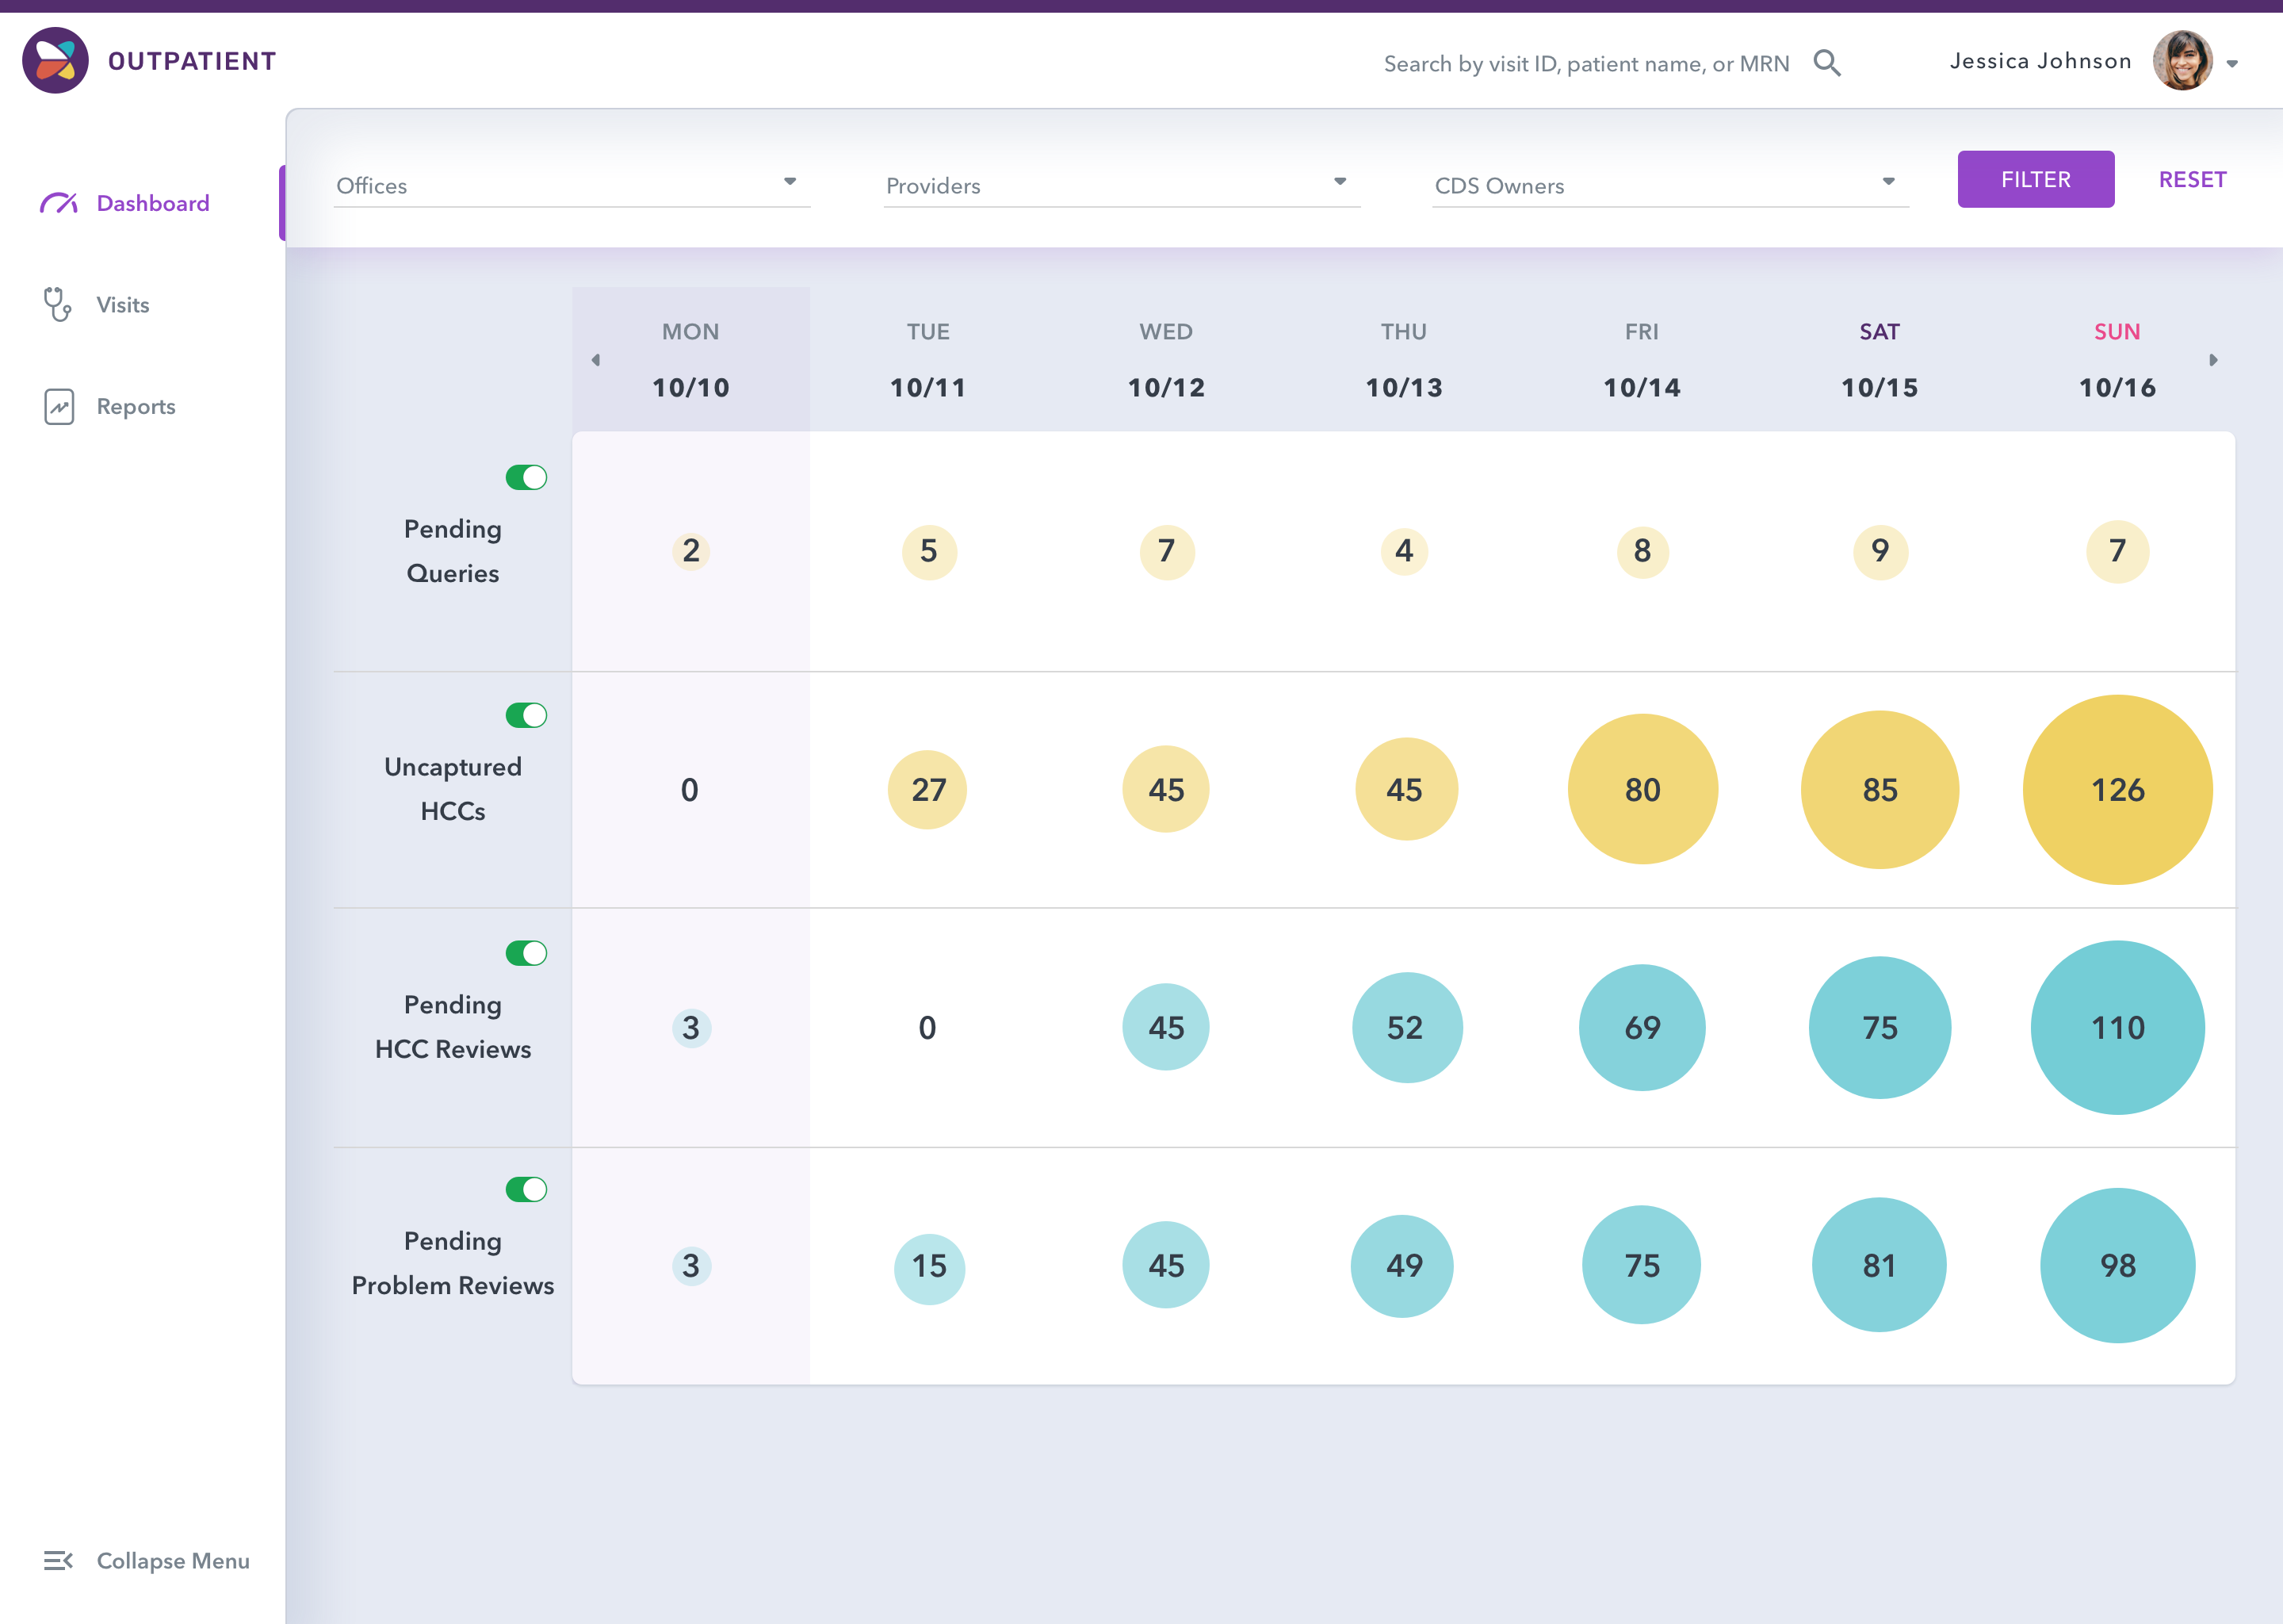Switch off Pending Problem Reviews toggle
The width and height of the screenshot is (2283, 1624).
(526, 1189)
